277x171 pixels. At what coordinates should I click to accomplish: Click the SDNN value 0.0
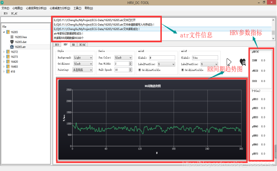click(263, 60)
